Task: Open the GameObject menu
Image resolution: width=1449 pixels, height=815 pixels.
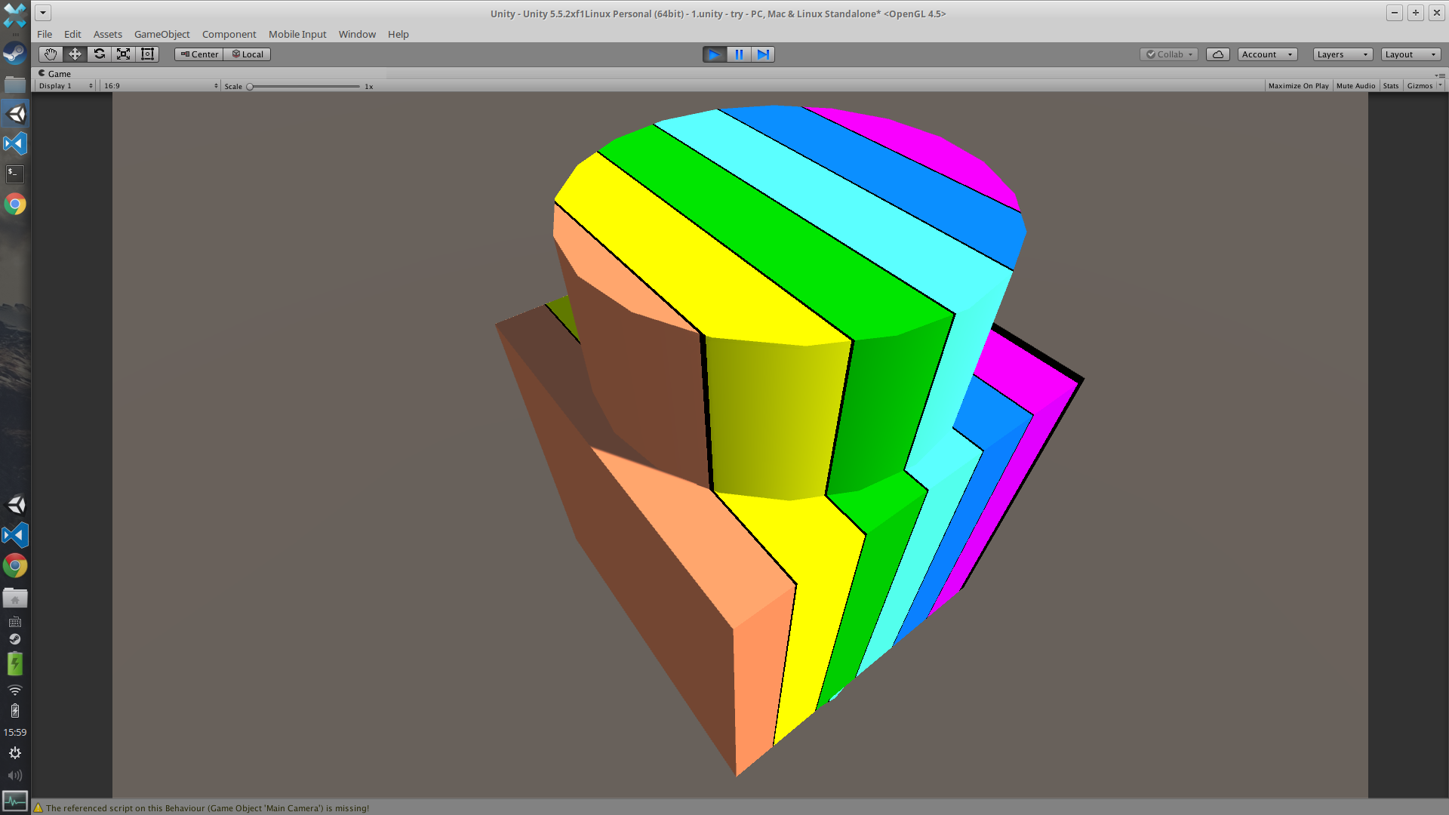Action: tap(162, 34)
